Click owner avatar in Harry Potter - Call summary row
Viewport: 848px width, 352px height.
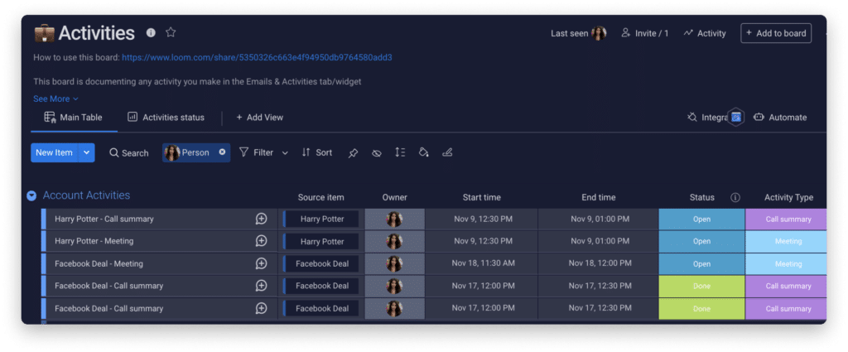click(394, 219)
